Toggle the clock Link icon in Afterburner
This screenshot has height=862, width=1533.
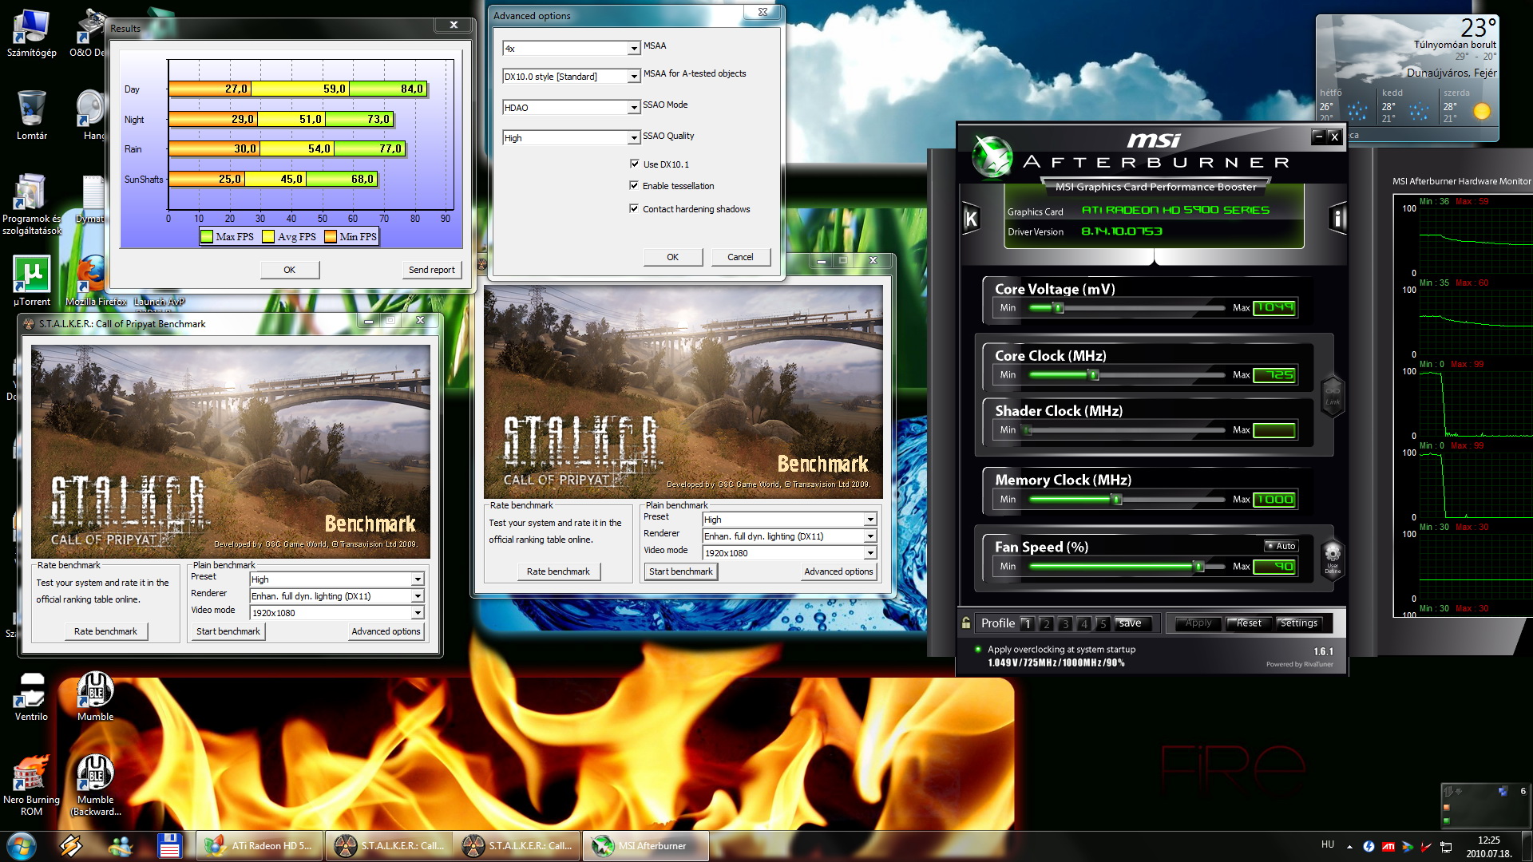(x=1333, y=395)
